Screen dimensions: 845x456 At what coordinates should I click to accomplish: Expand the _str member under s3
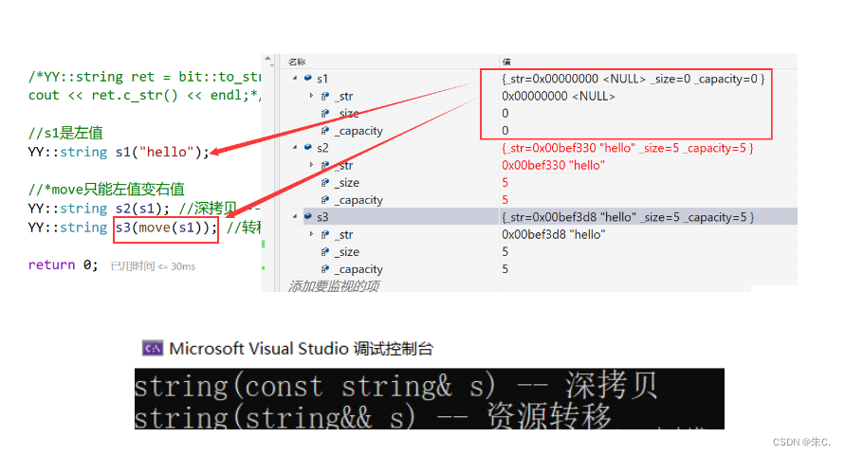click(311, 234)
